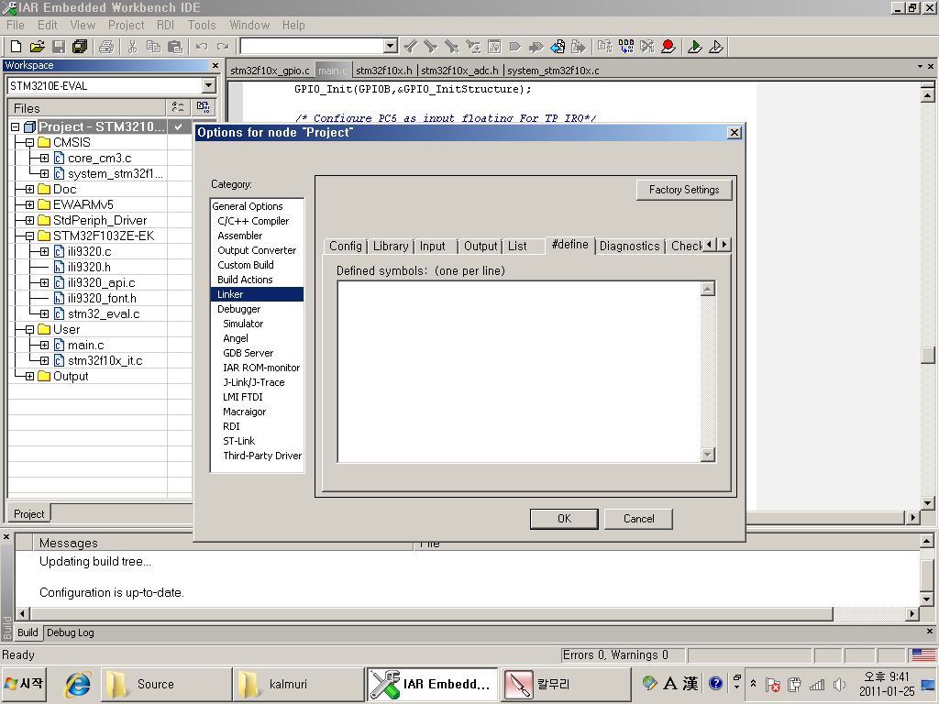Viewport: 939px width, 704px height.
Task: Open the quick search dropdown in toolbar
Action: (391, 46)
